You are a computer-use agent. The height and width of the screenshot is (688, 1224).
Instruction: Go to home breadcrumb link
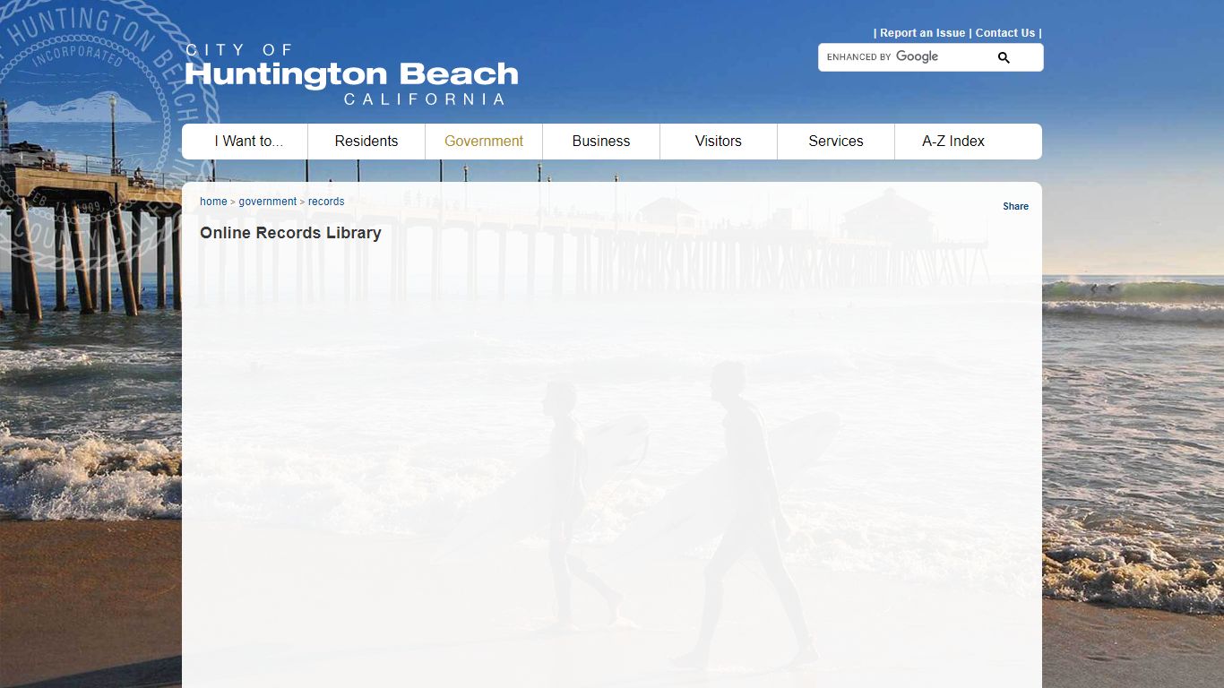click(213, 202)
